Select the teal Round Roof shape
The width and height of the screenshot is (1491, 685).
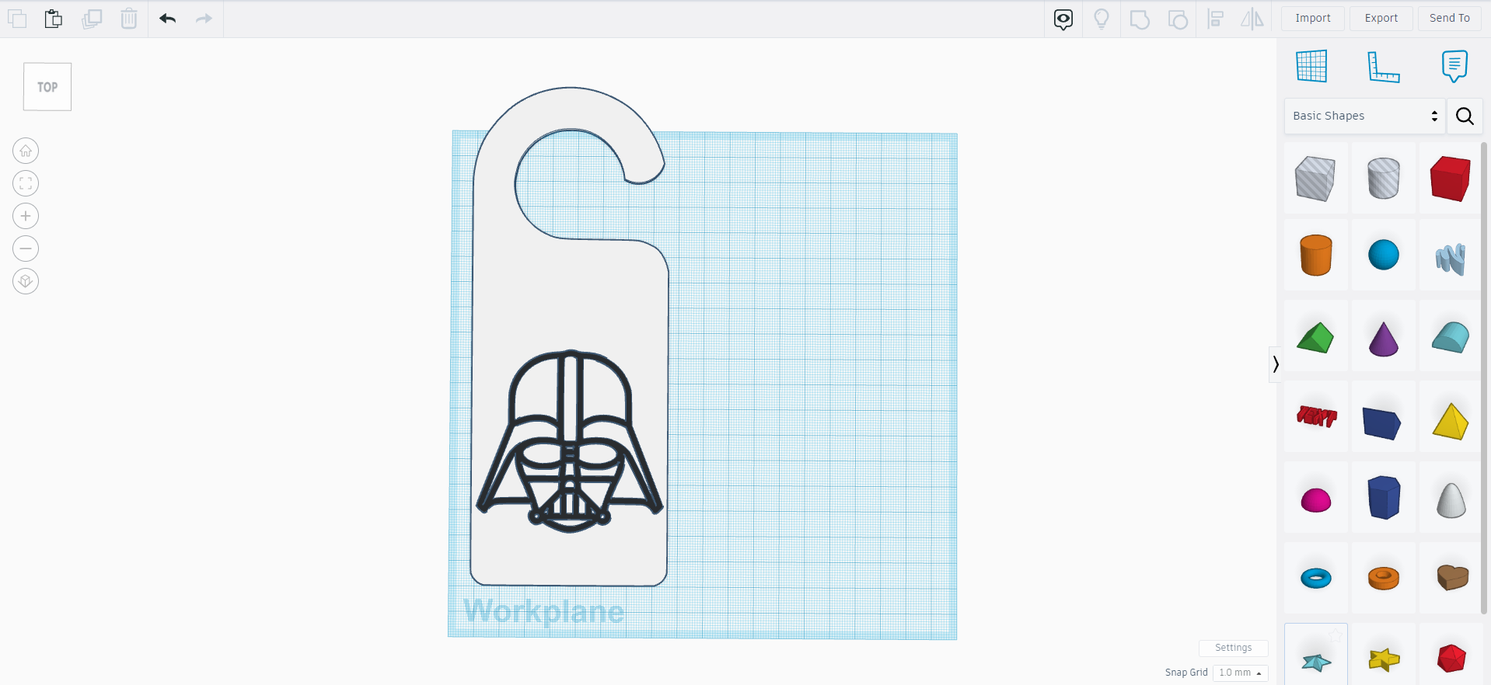pyautogui.click(x=1450, y=337)
